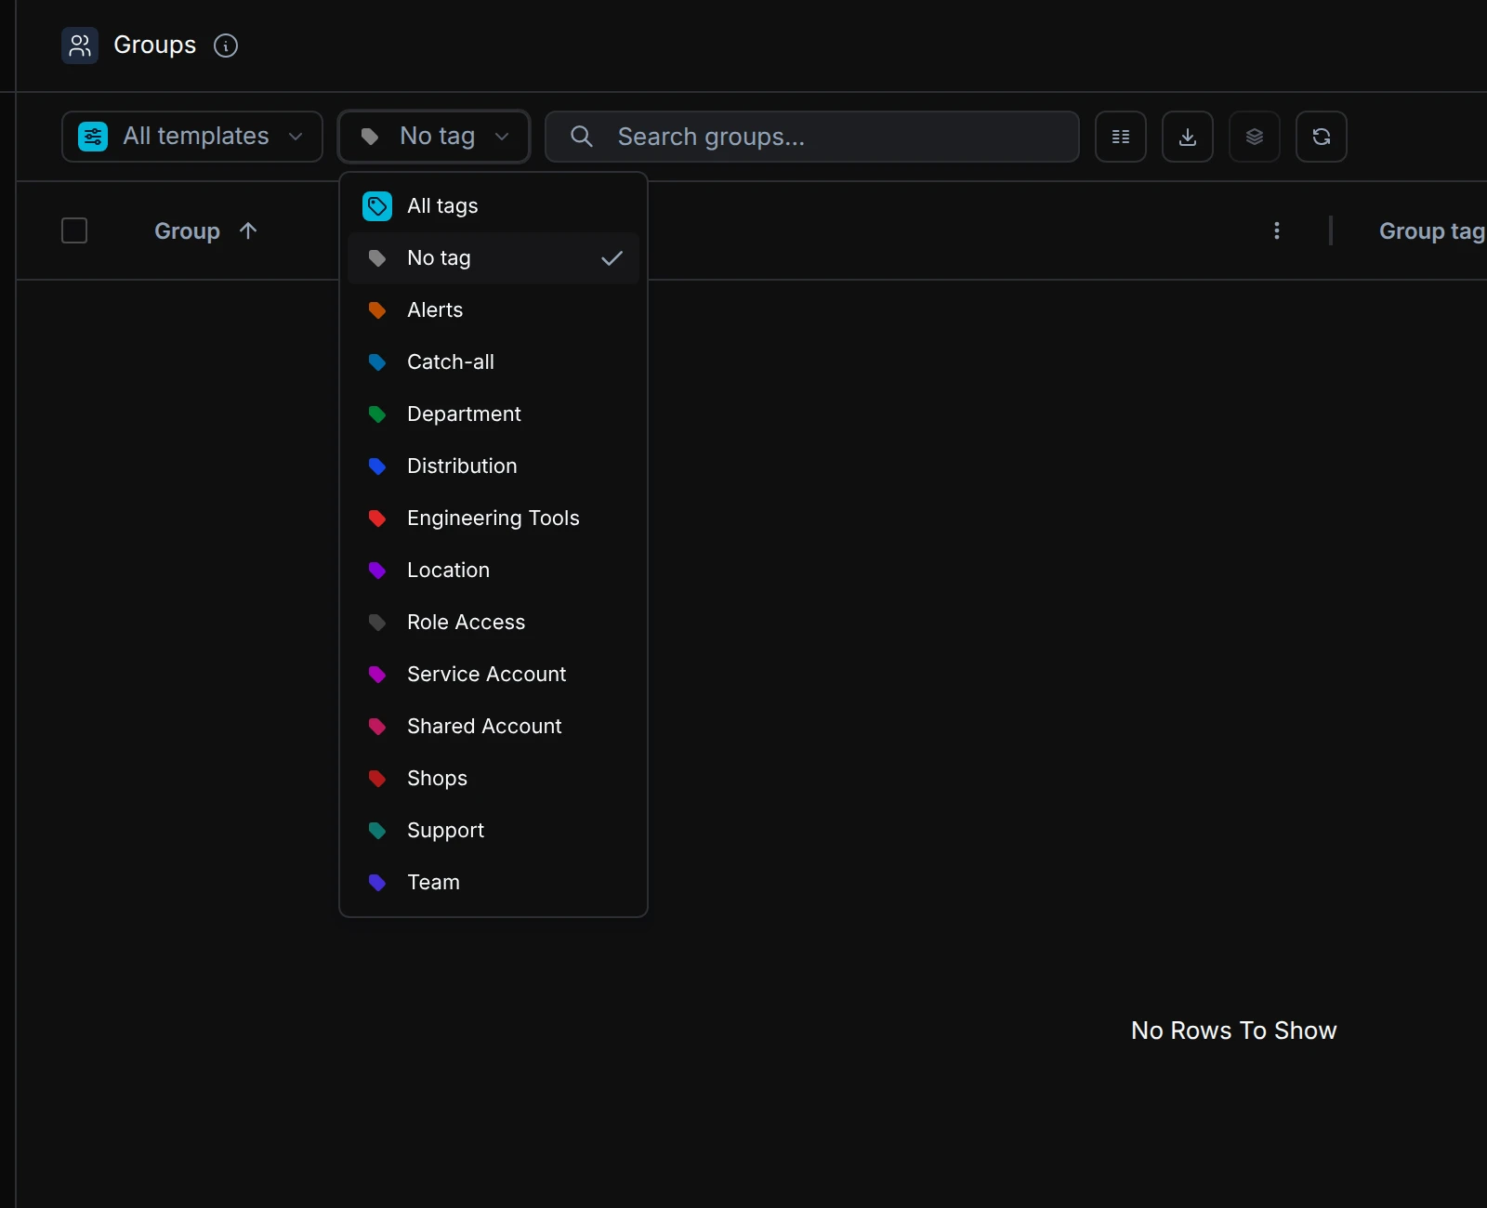
Task: Open the Groups info tooltip icon
Action: 226,46
